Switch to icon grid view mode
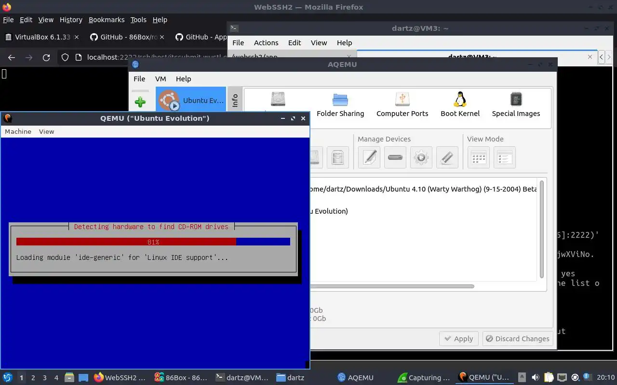The image size is (617, 385). [x=479, y=157]
